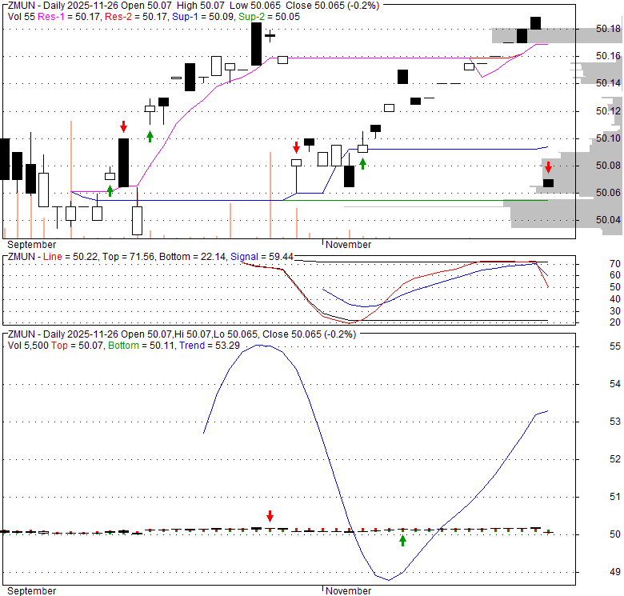Click the September label under the price chart
The height and width of the screenshot is (596, 624).
(x=31, y=244)
